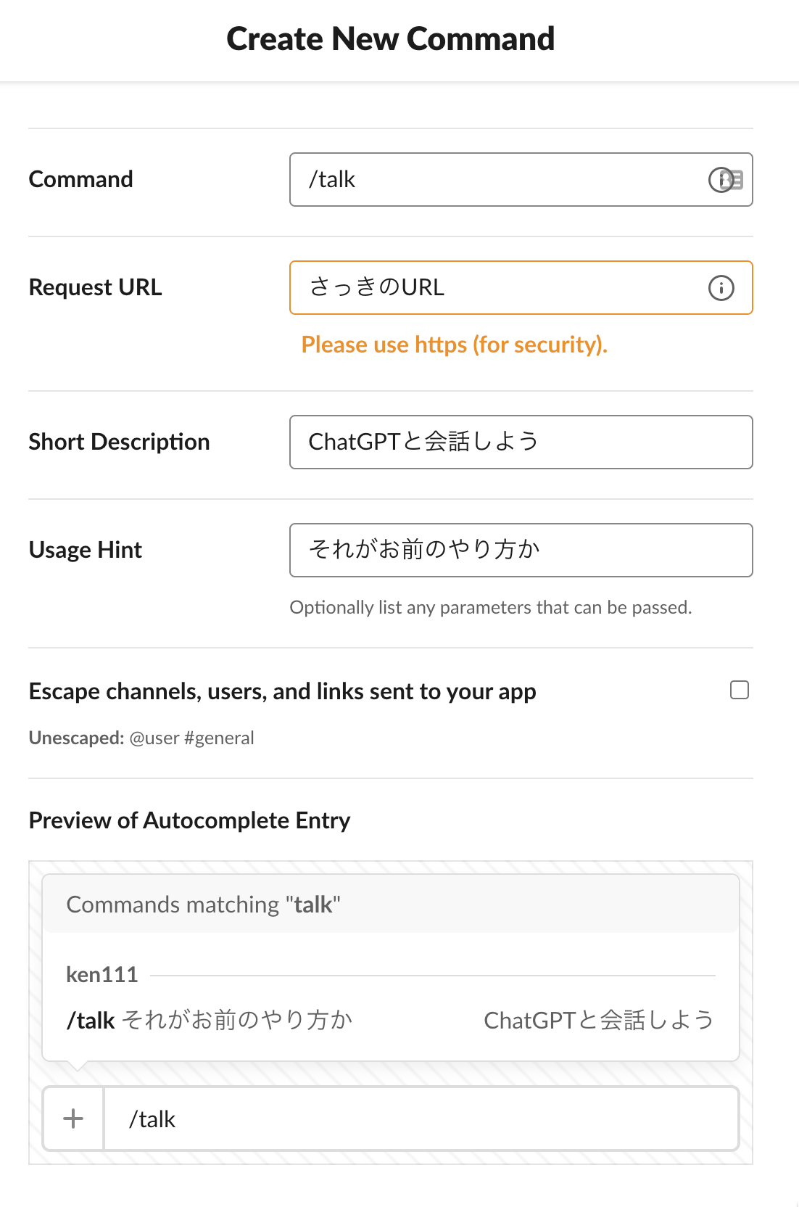Click the Escape channels option label
The height and width of the screenshot is (1207, 799).
(283, 692)
